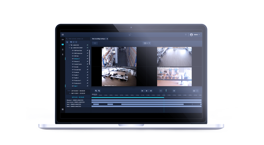This screenshot has height=145, width=264.
Task: Click the apps grid icon bottom-left
Action: point(63,109)
